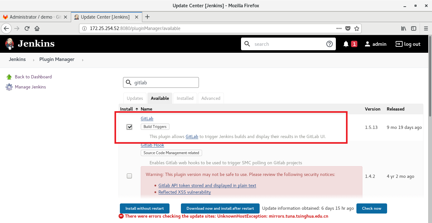
Task: Click the Jenkins title text logo
Action: click(36, 44)
